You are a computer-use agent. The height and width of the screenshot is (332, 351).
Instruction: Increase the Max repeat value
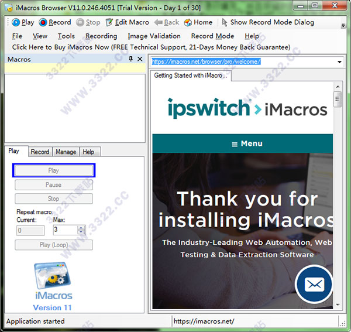click(81, 228)
